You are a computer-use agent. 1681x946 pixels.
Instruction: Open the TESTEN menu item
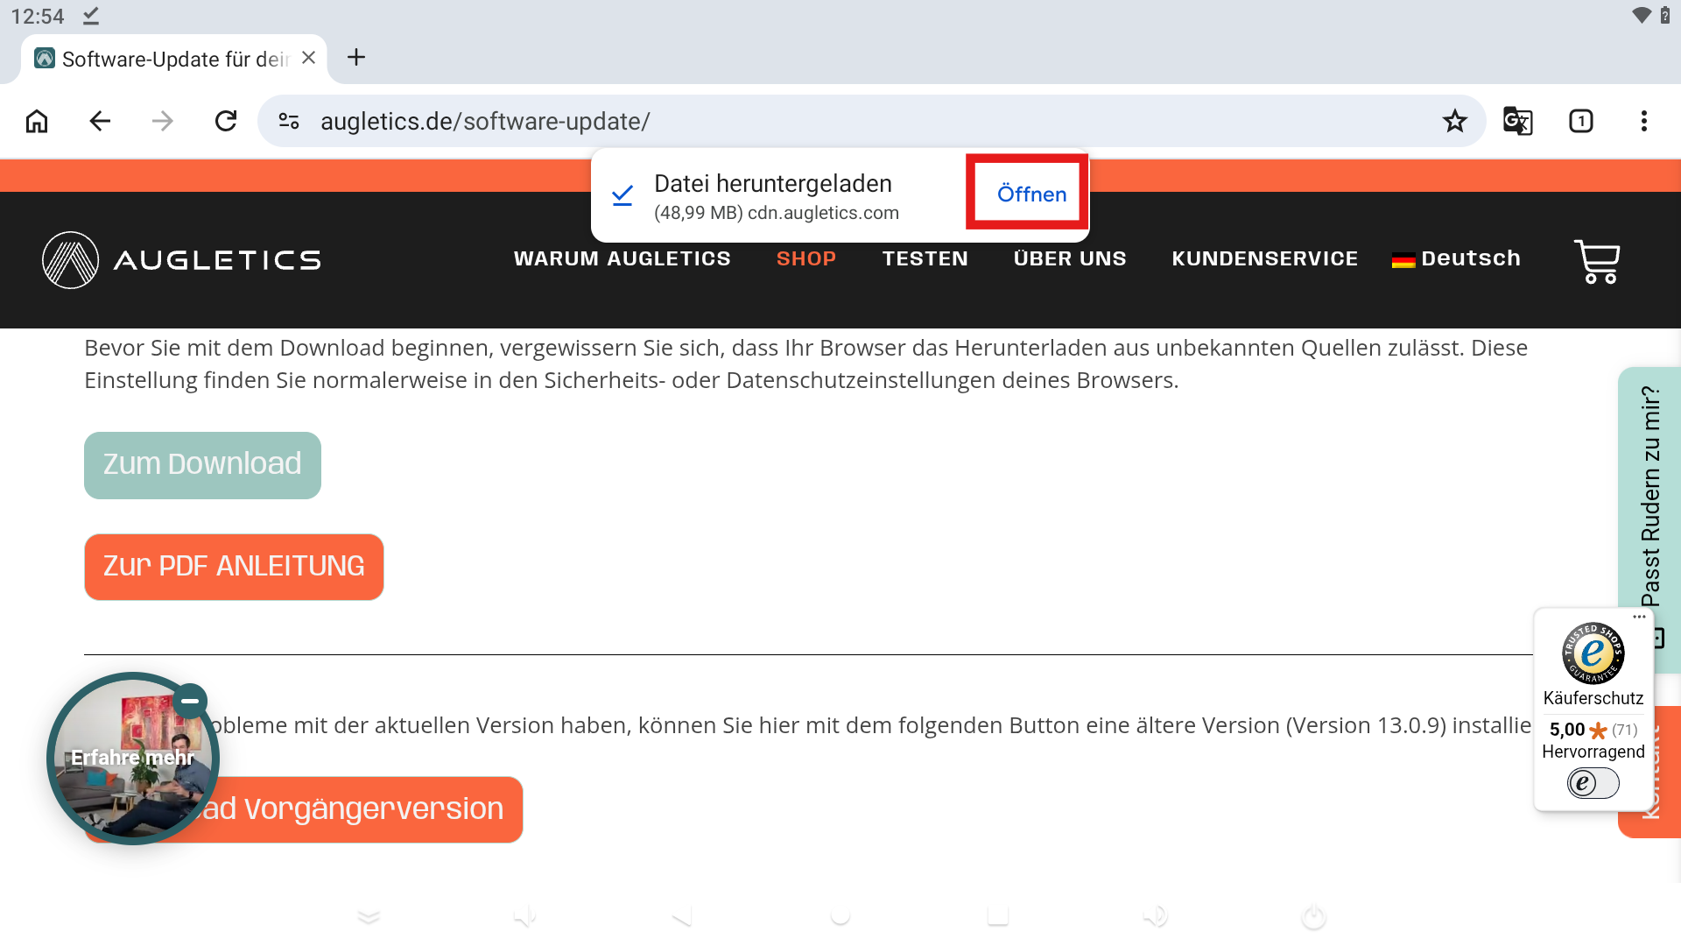coord(925,258)
